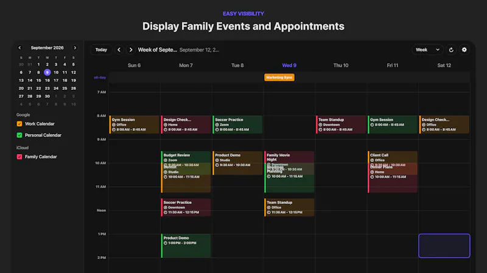Select September 15 in mini calendar
This screenshot has height=273, width=487.
click(38, 80)
